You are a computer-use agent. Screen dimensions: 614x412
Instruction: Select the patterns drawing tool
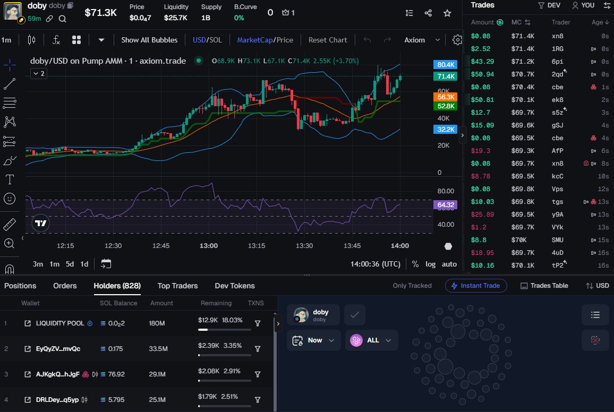pyautogui.click(x=10, y=122)
